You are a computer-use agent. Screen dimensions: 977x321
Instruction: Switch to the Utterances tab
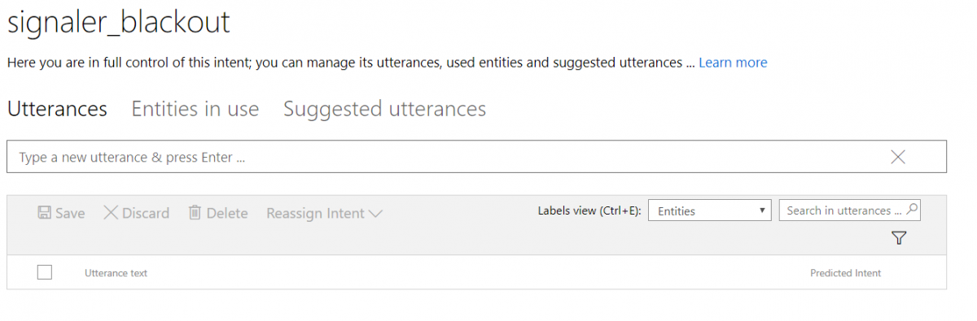click(57, 109)
